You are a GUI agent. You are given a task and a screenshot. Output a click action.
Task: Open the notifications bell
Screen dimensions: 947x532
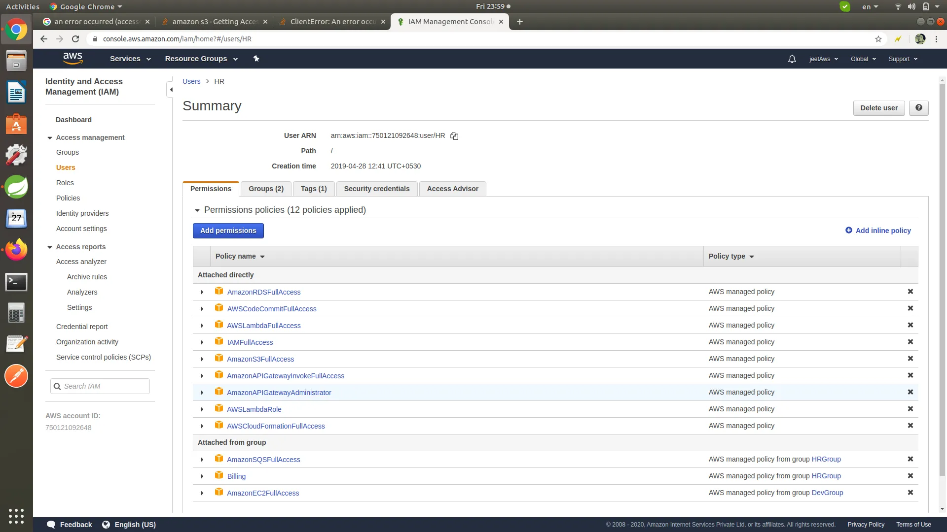tap(792, 59)
